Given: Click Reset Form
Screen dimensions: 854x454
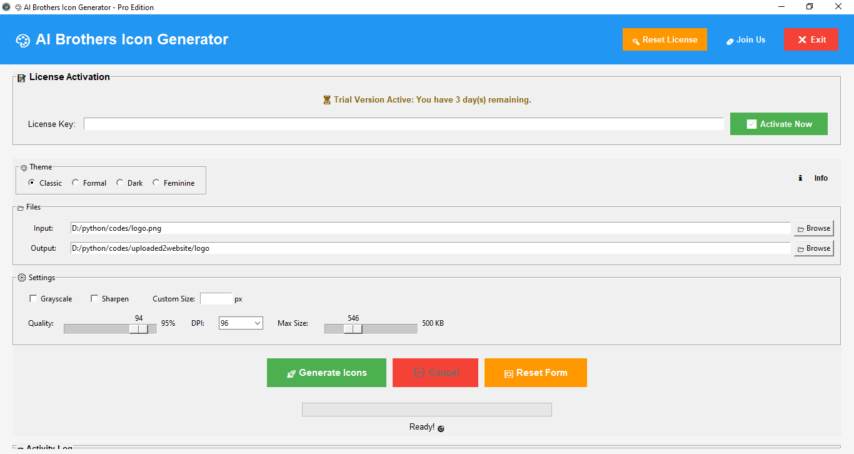Looking at the screenshot, I should [536, 373].
